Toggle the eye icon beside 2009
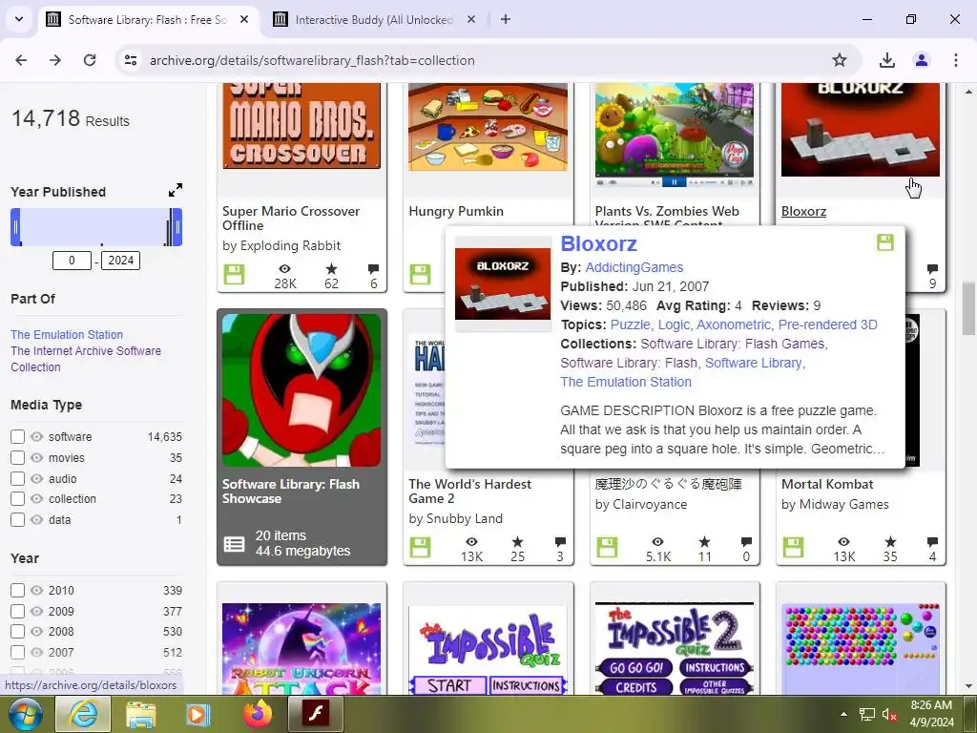Image resolution: width=977 pixels, height=733 pixels. pyautogui.click(x=37, y=612)
